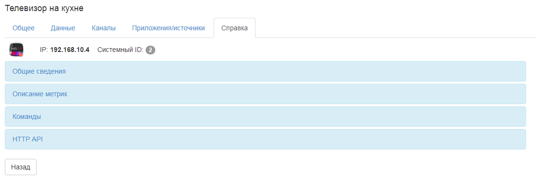Click the Назад button
The height and width of the screenshot is (180, 541).
21,167
